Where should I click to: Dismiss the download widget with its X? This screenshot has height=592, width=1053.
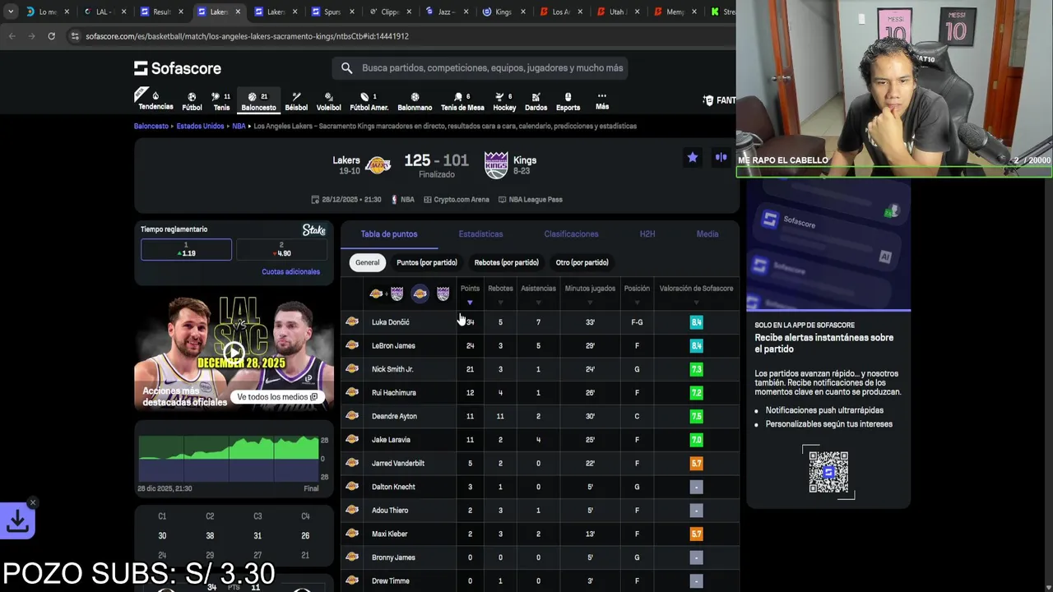click(x=33, y=502)
